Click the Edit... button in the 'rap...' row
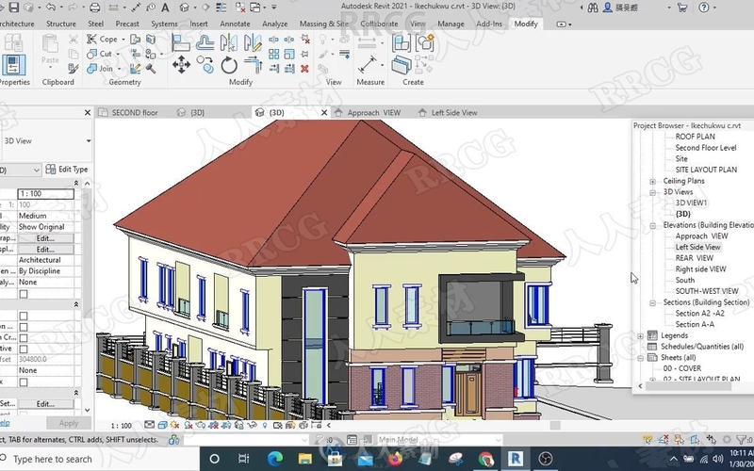Screen dimensions: 754x471 pyautogui.click(x=45, y=238)
